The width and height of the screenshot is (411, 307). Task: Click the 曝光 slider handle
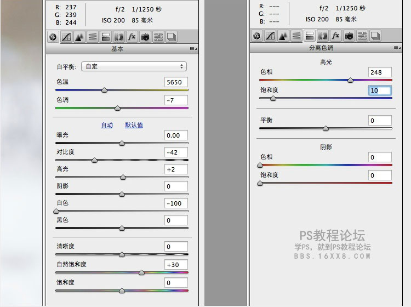pos(122,144)
